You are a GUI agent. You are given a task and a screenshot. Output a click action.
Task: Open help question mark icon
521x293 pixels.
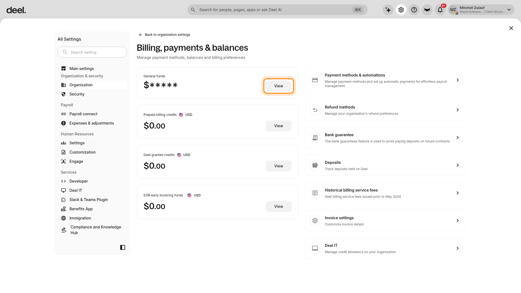(x=414, y=10)
